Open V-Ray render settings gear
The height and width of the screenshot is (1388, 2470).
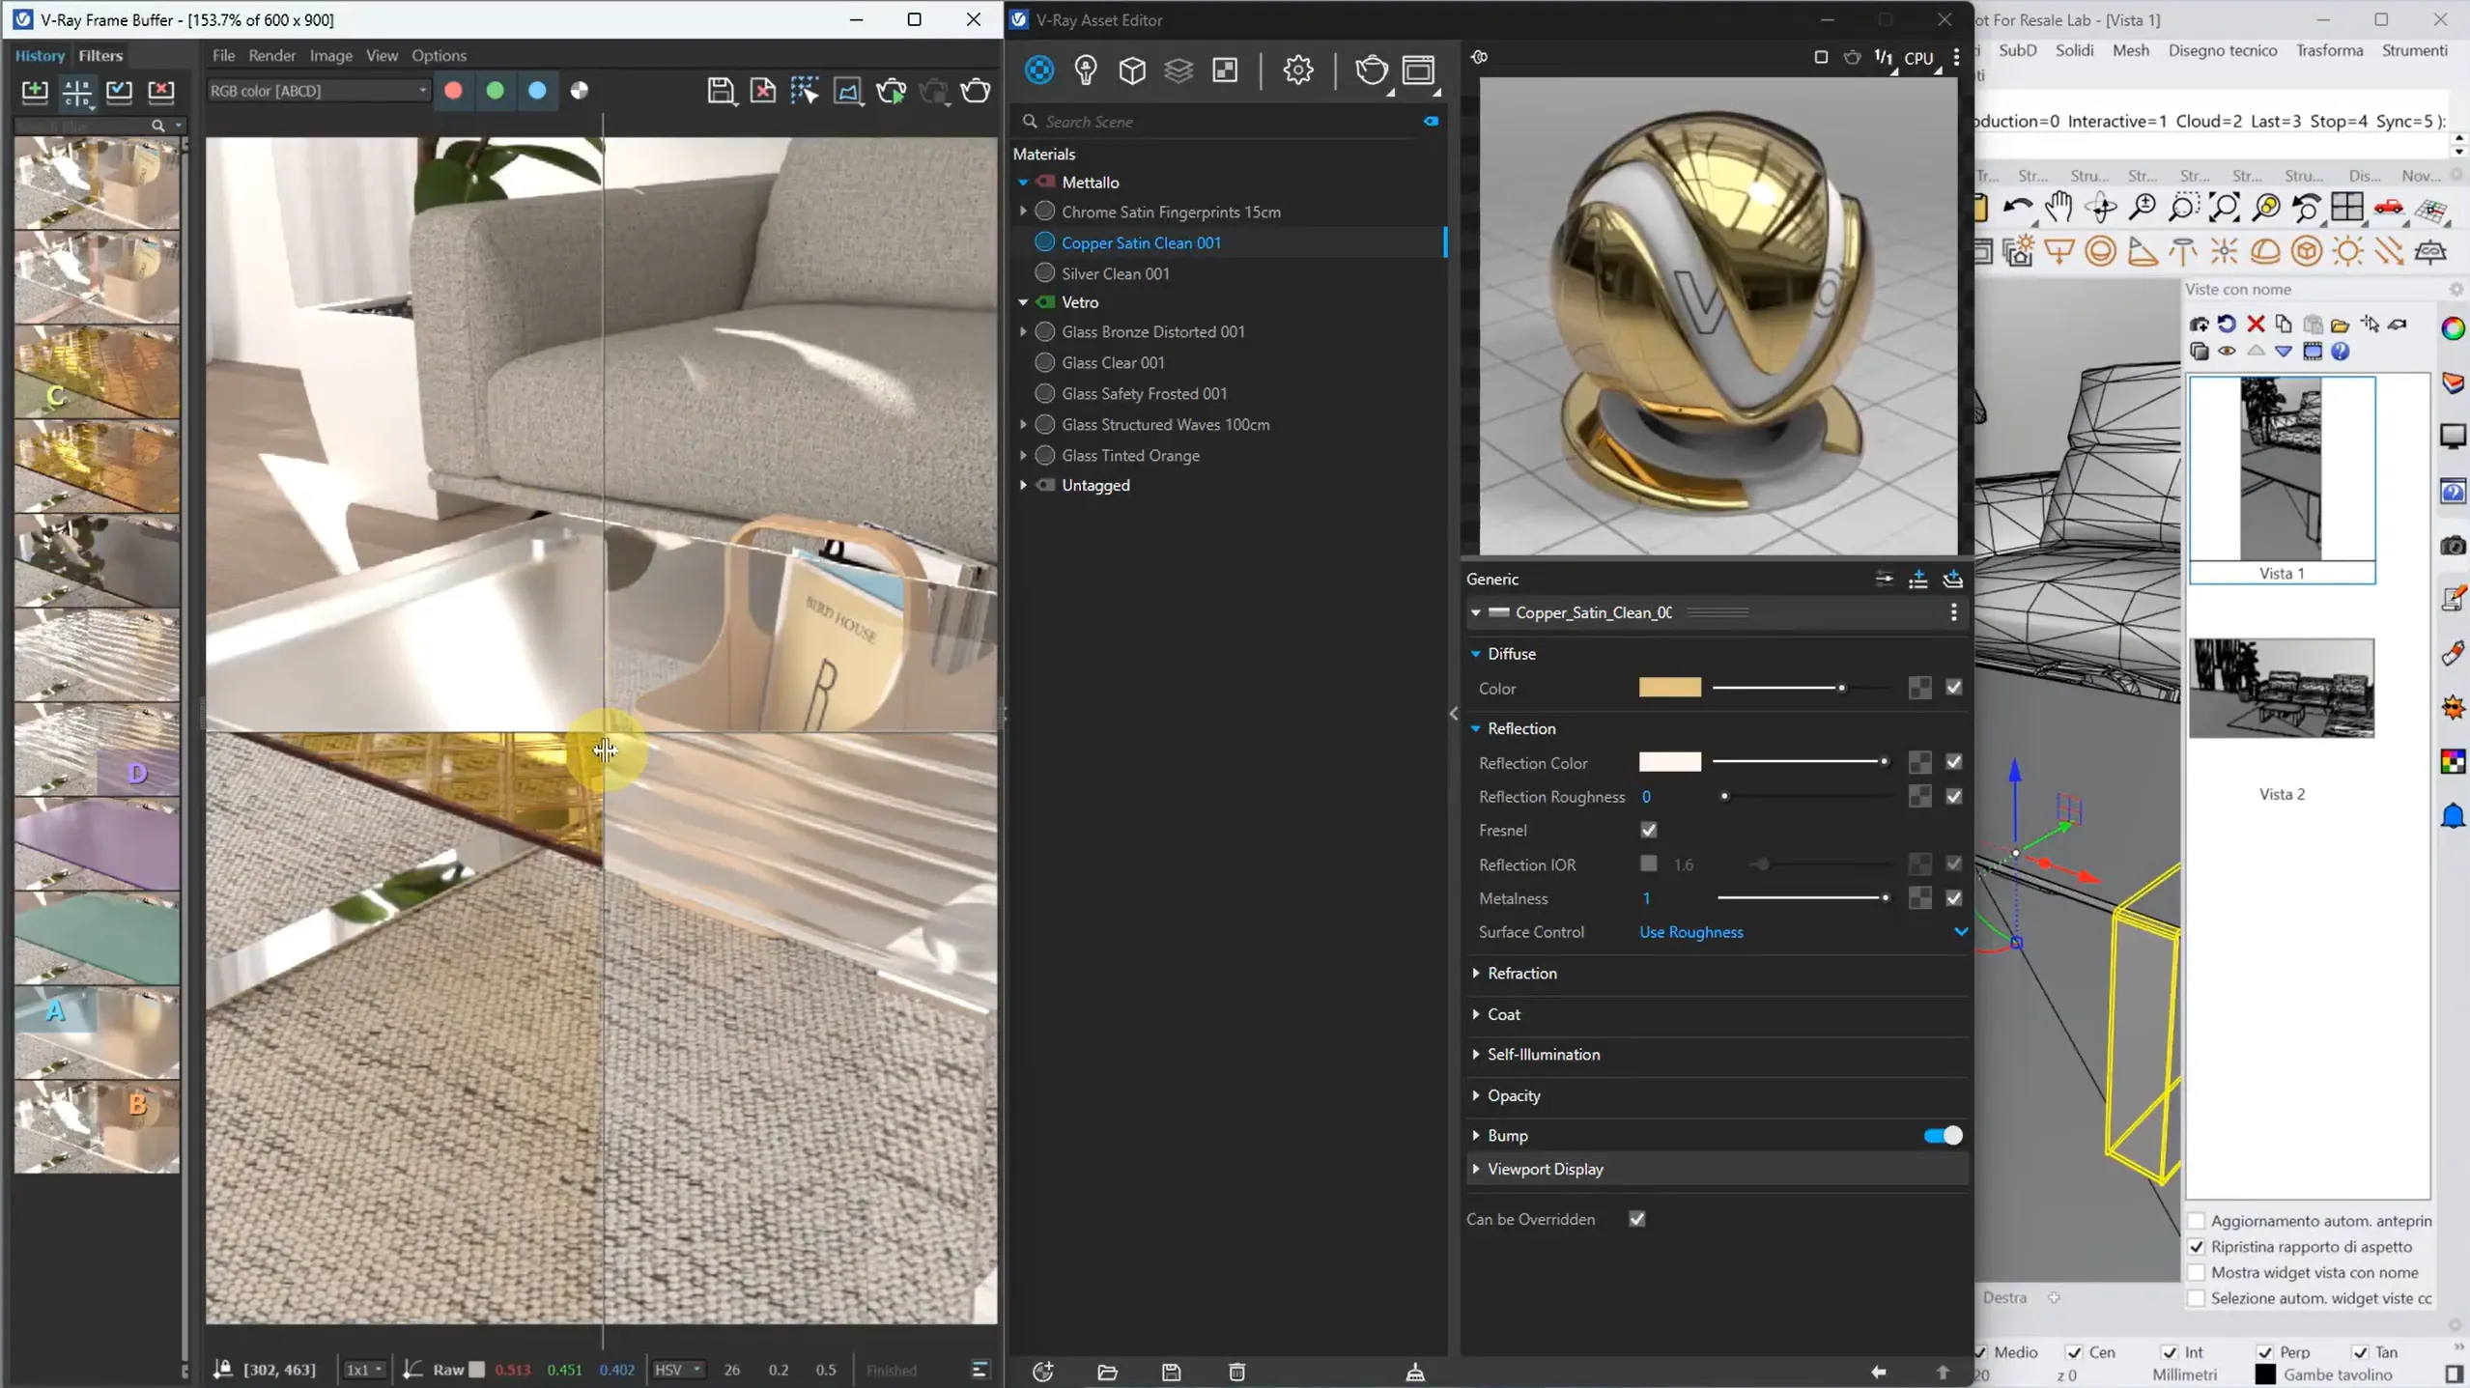coord(1297,70)
